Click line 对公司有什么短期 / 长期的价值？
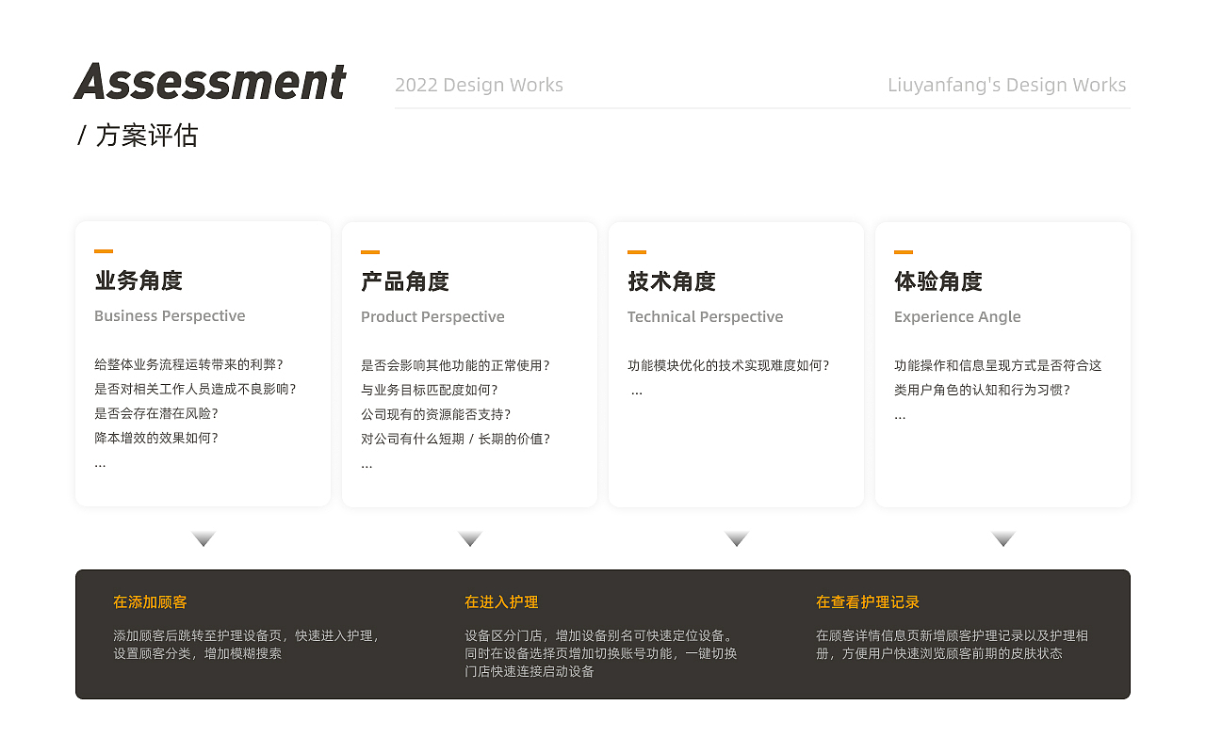The height and width of the screenshot is (753, 1206). [455, 439]
